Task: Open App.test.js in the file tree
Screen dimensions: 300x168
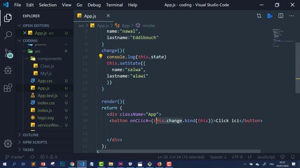Action: [x=47, y=96]
